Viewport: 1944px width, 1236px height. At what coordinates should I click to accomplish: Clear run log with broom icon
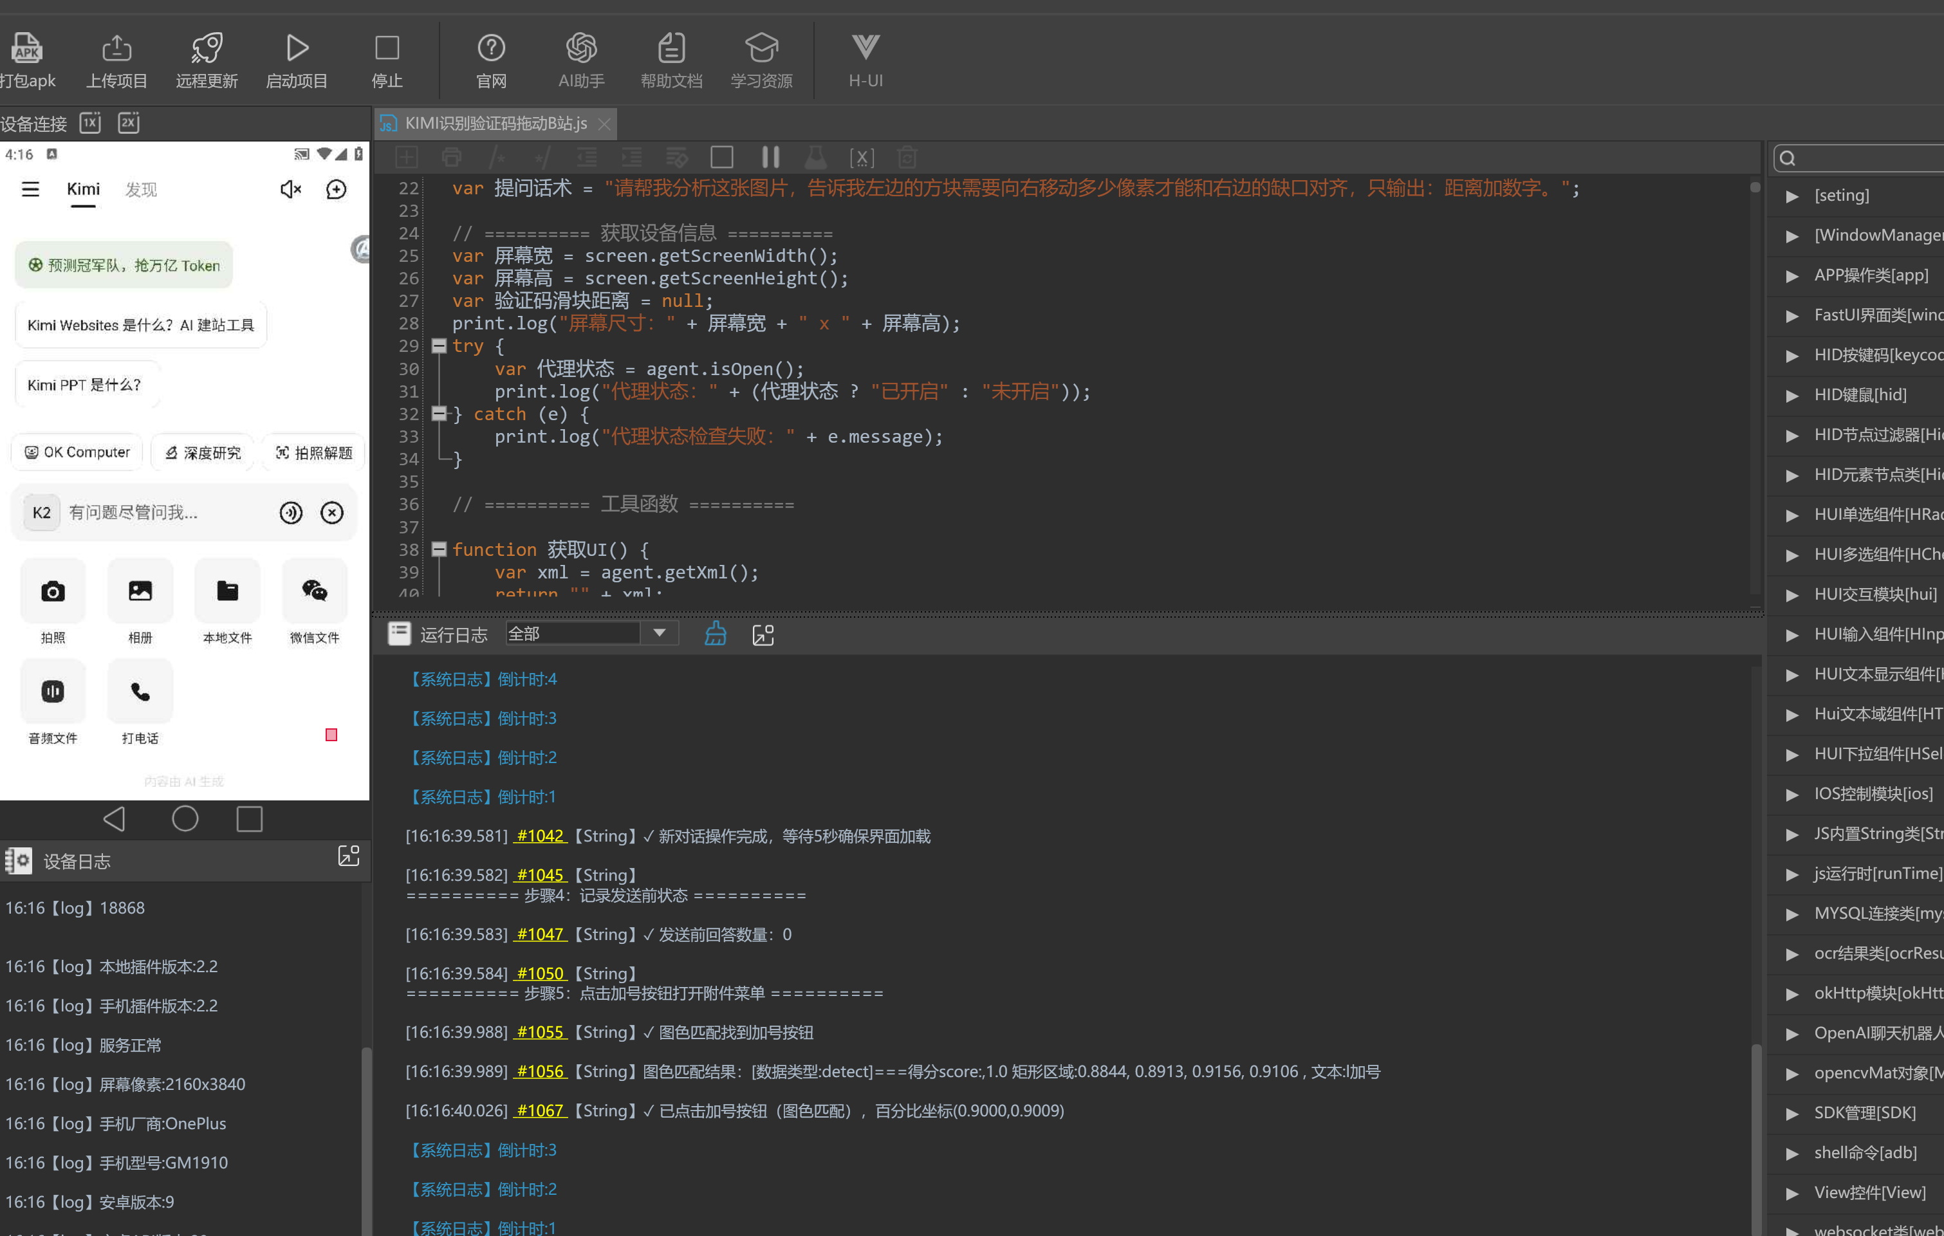716,634
